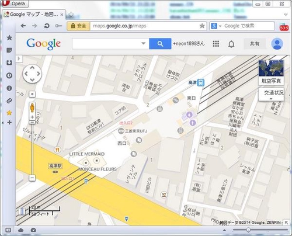The width and height of the screenshot is (292, 236).
Task: Open Downloads panel in sidebar
Action: 9,63
